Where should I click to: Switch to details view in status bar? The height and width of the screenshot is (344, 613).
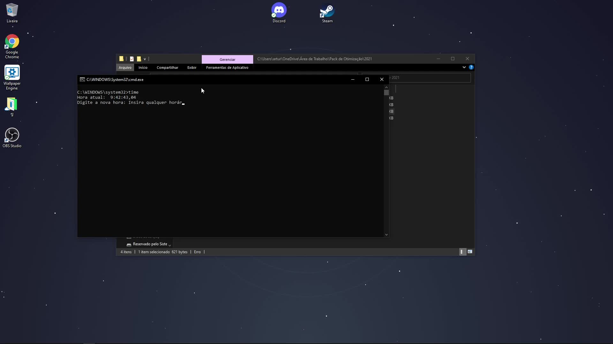click(x=462, y=252)
